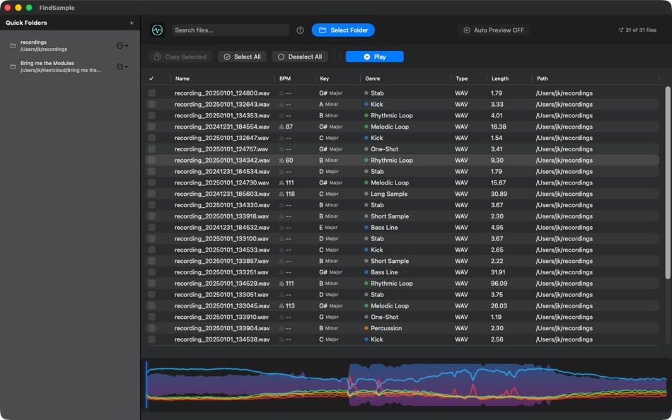Click the recordings folder icon in sidebar
672x420 pixels.
[x=13, y=45]
